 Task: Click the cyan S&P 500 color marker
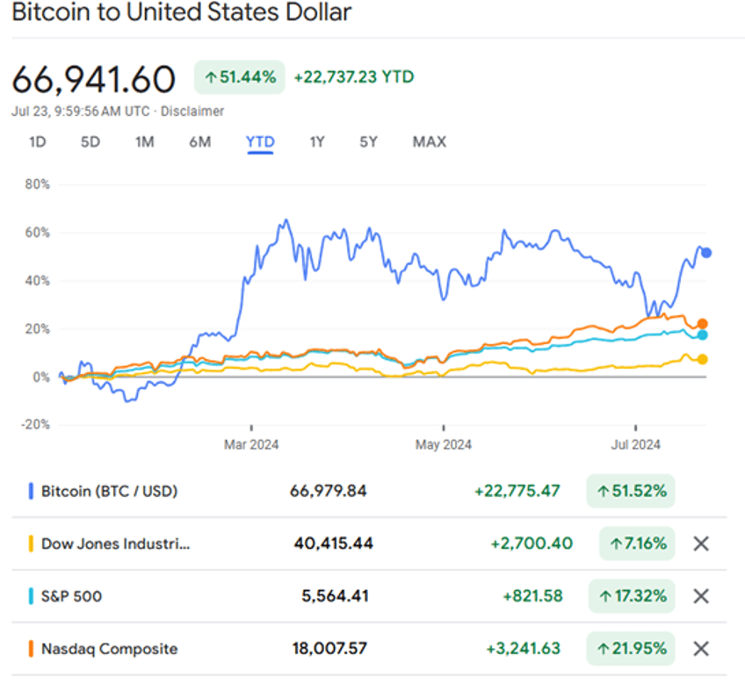pos(31,596)
